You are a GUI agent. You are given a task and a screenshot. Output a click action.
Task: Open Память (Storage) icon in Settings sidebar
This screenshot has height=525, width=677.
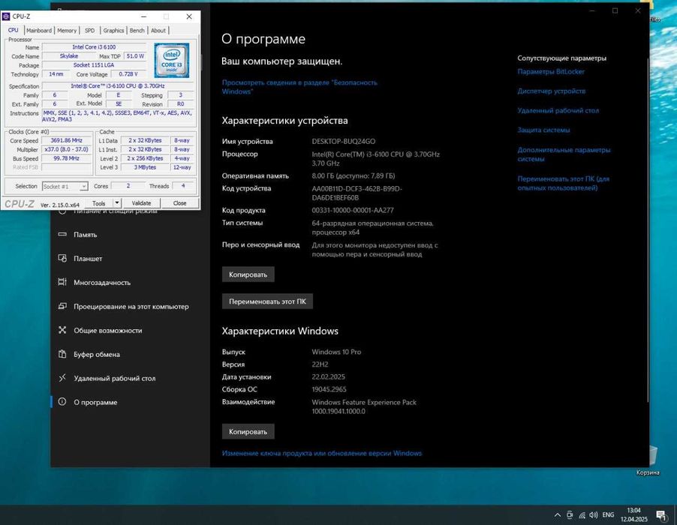point(62,234)
